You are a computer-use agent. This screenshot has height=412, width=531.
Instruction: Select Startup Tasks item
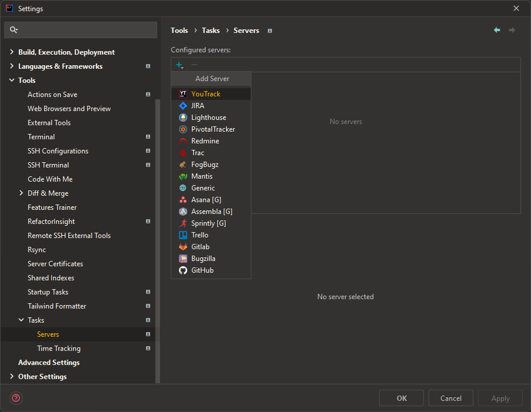pyautogui.click(x=48, y=292)
